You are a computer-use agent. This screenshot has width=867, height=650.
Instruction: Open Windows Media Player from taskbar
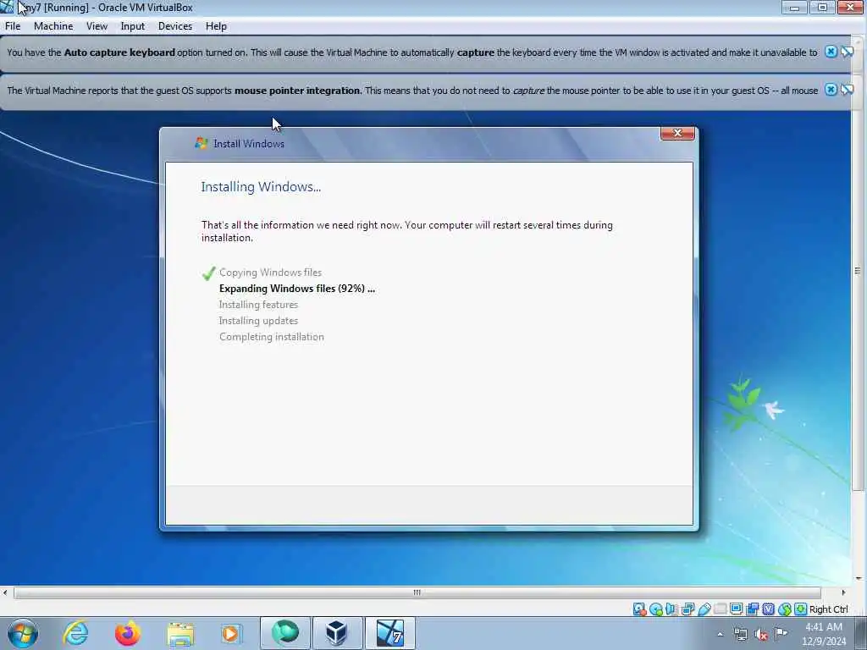coord(230,633)
